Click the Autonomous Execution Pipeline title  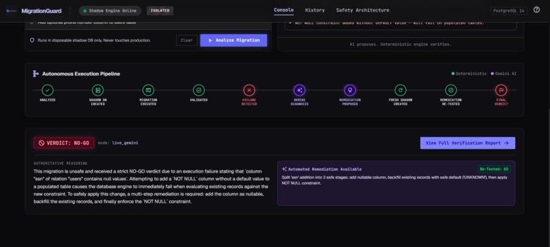(81, 74)
